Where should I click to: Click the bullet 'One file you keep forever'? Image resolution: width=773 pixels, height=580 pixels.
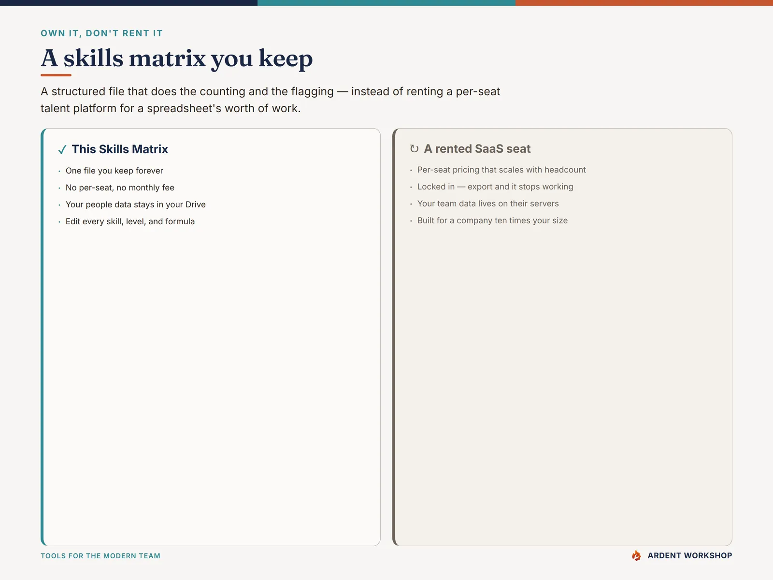click(115, 171)
